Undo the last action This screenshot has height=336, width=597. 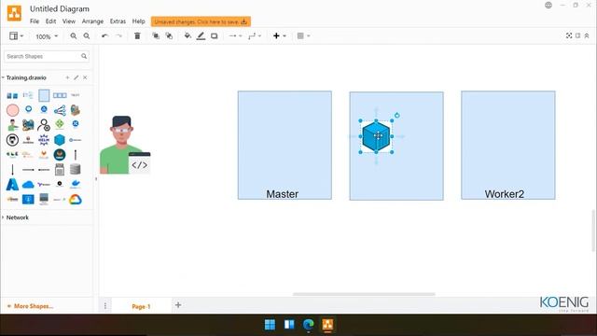tap(104, 35)
